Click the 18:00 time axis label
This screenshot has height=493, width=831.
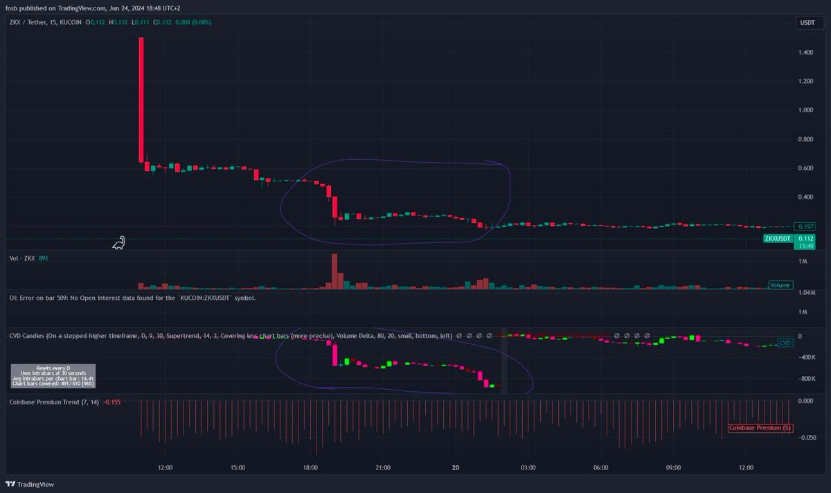point(310,467)
